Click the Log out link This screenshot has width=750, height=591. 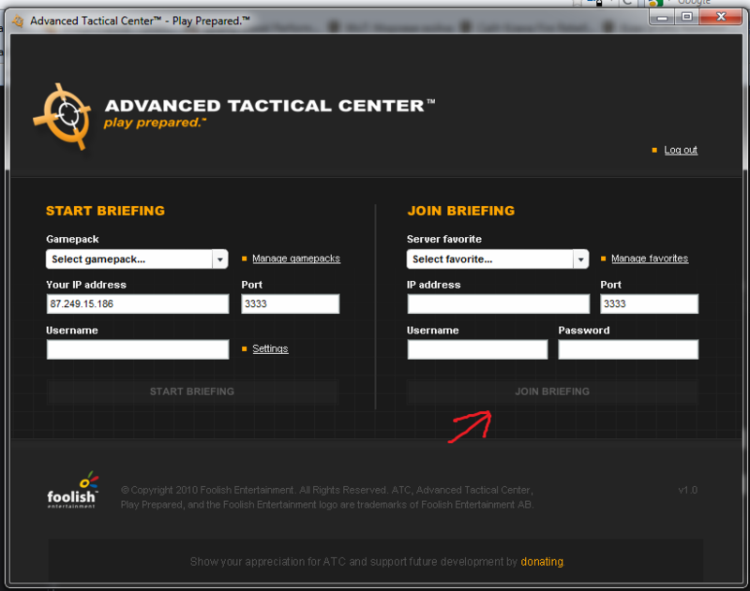pos(681,150)
